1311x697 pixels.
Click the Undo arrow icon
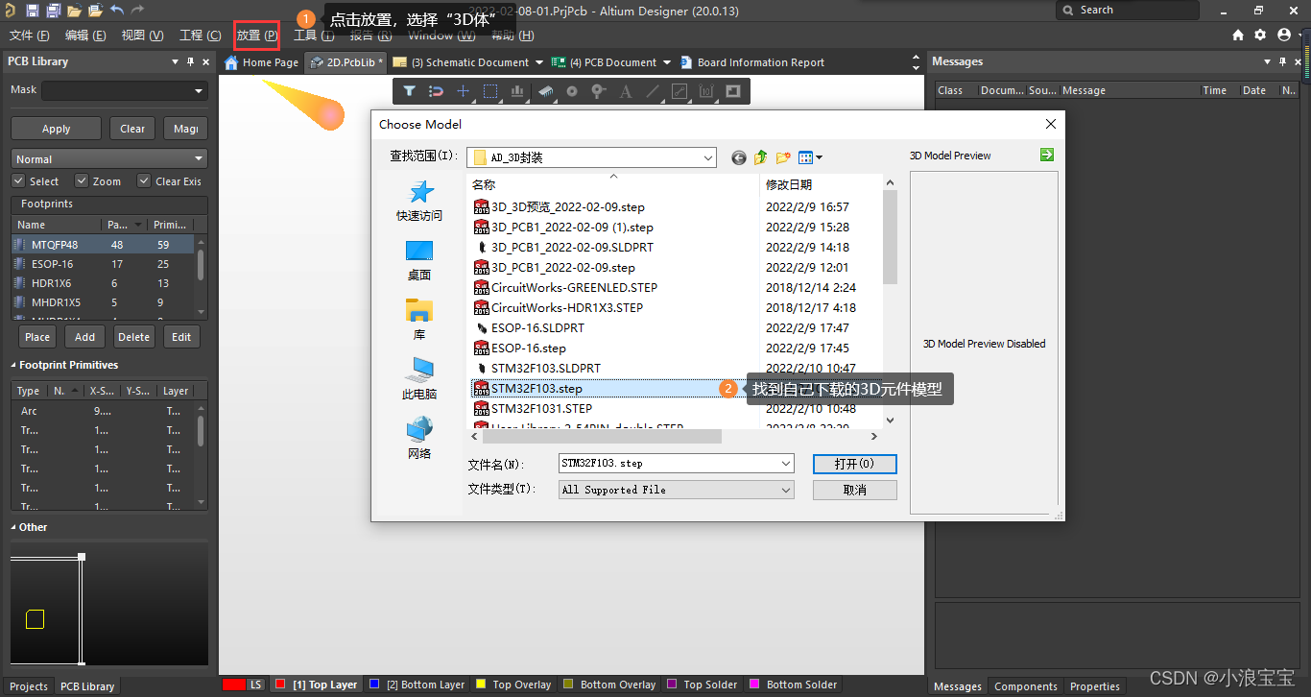(x=116, y=11)
